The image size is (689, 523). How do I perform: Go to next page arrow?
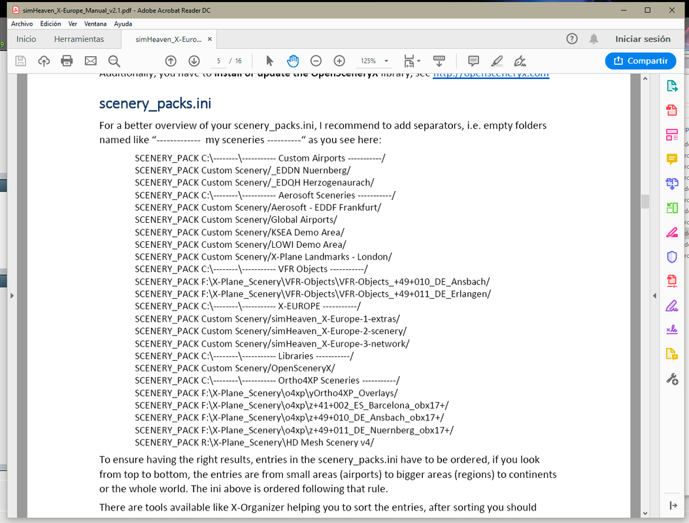193,61
